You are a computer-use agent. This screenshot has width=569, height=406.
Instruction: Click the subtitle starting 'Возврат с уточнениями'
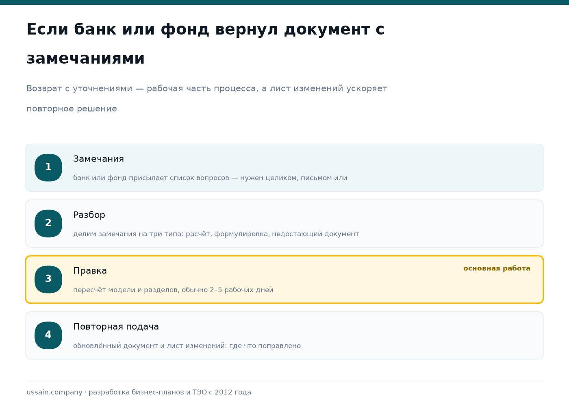[207, 98]
